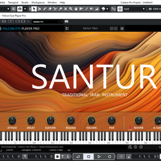161x161 pixels.
Task: Select the Split scissors tool
Action: pos(55,9)
